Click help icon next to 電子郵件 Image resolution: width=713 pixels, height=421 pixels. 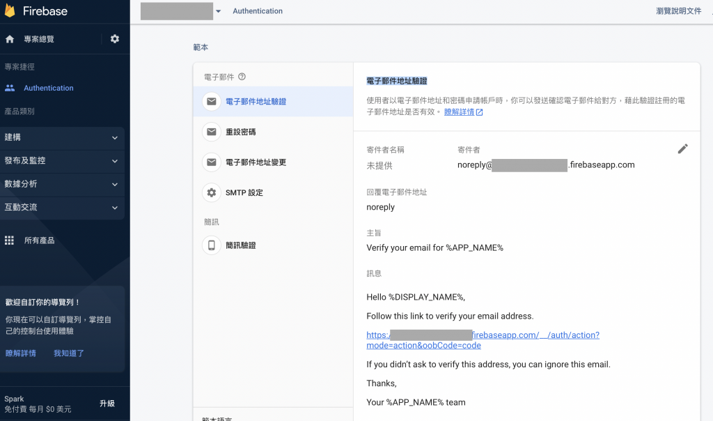242,77
